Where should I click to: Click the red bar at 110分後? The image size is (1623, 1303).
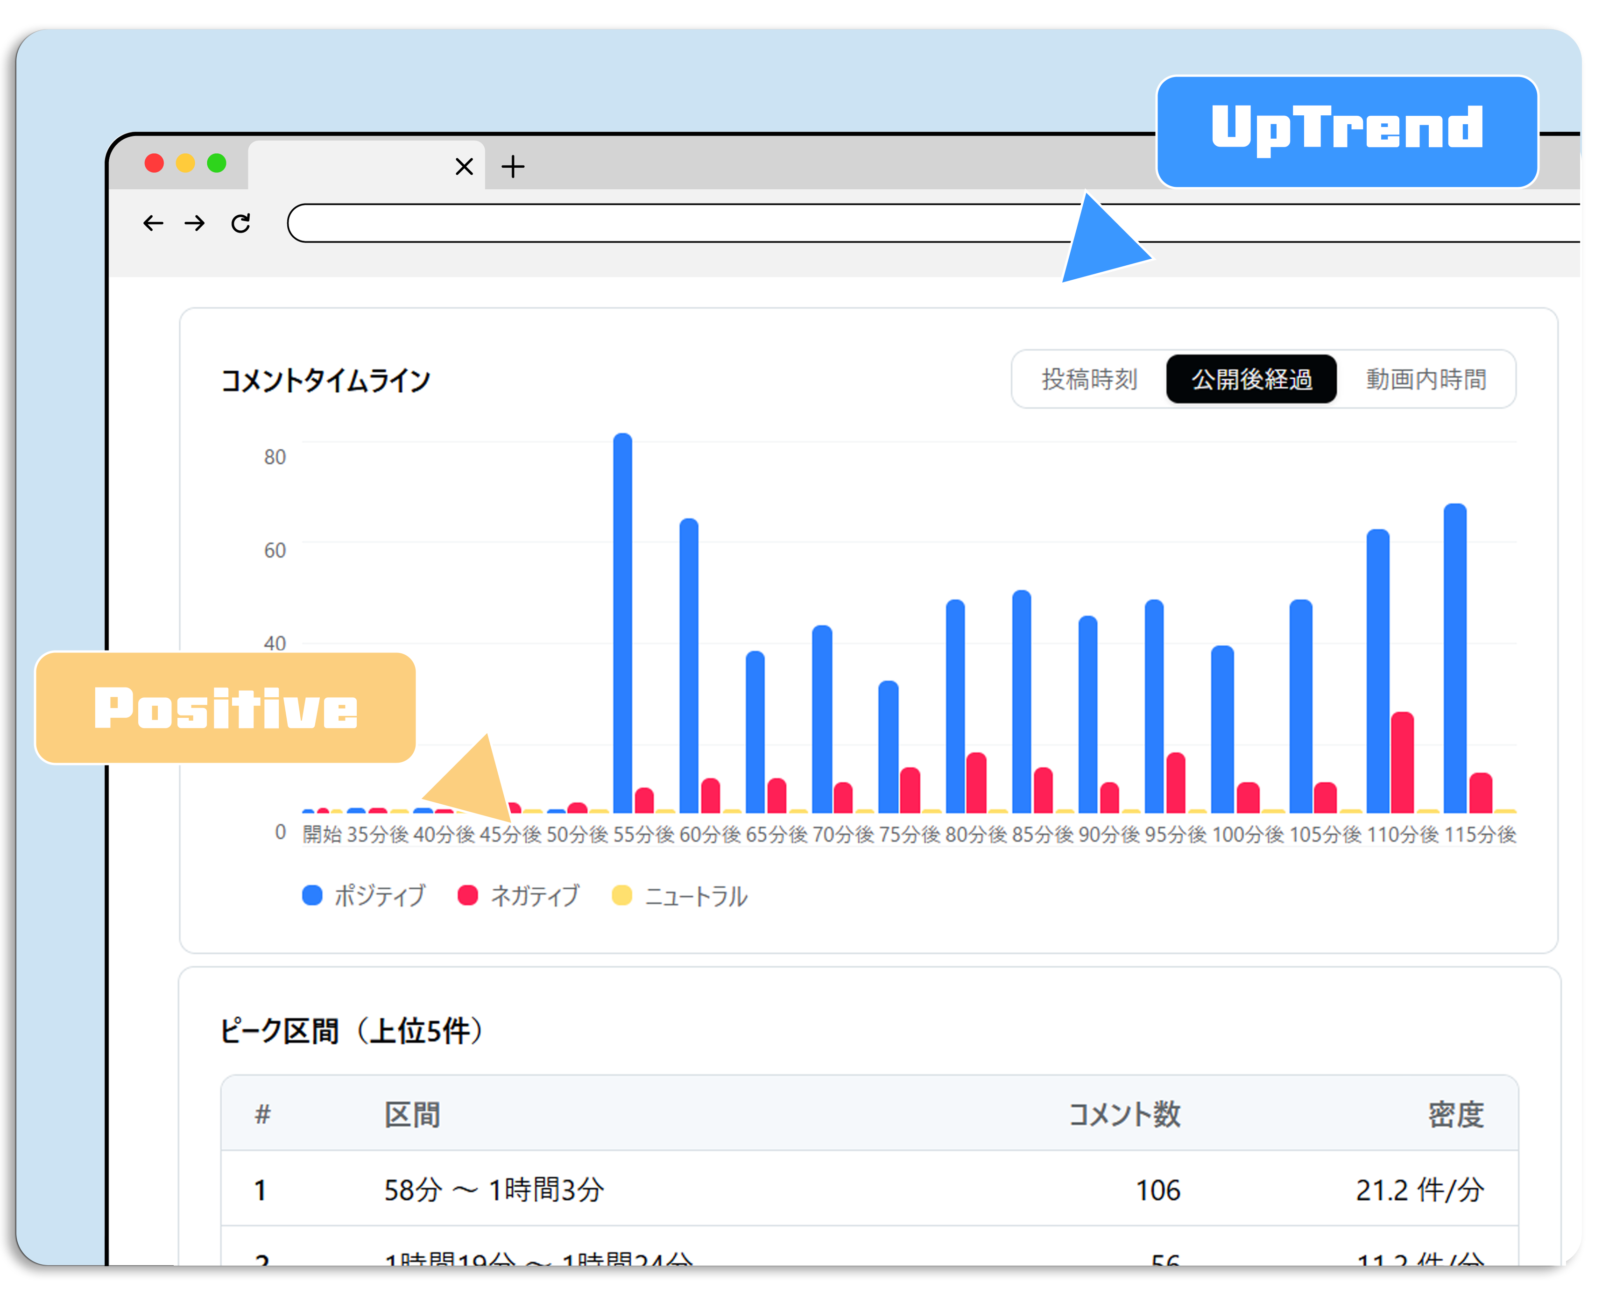click(x=1403, y=763)
